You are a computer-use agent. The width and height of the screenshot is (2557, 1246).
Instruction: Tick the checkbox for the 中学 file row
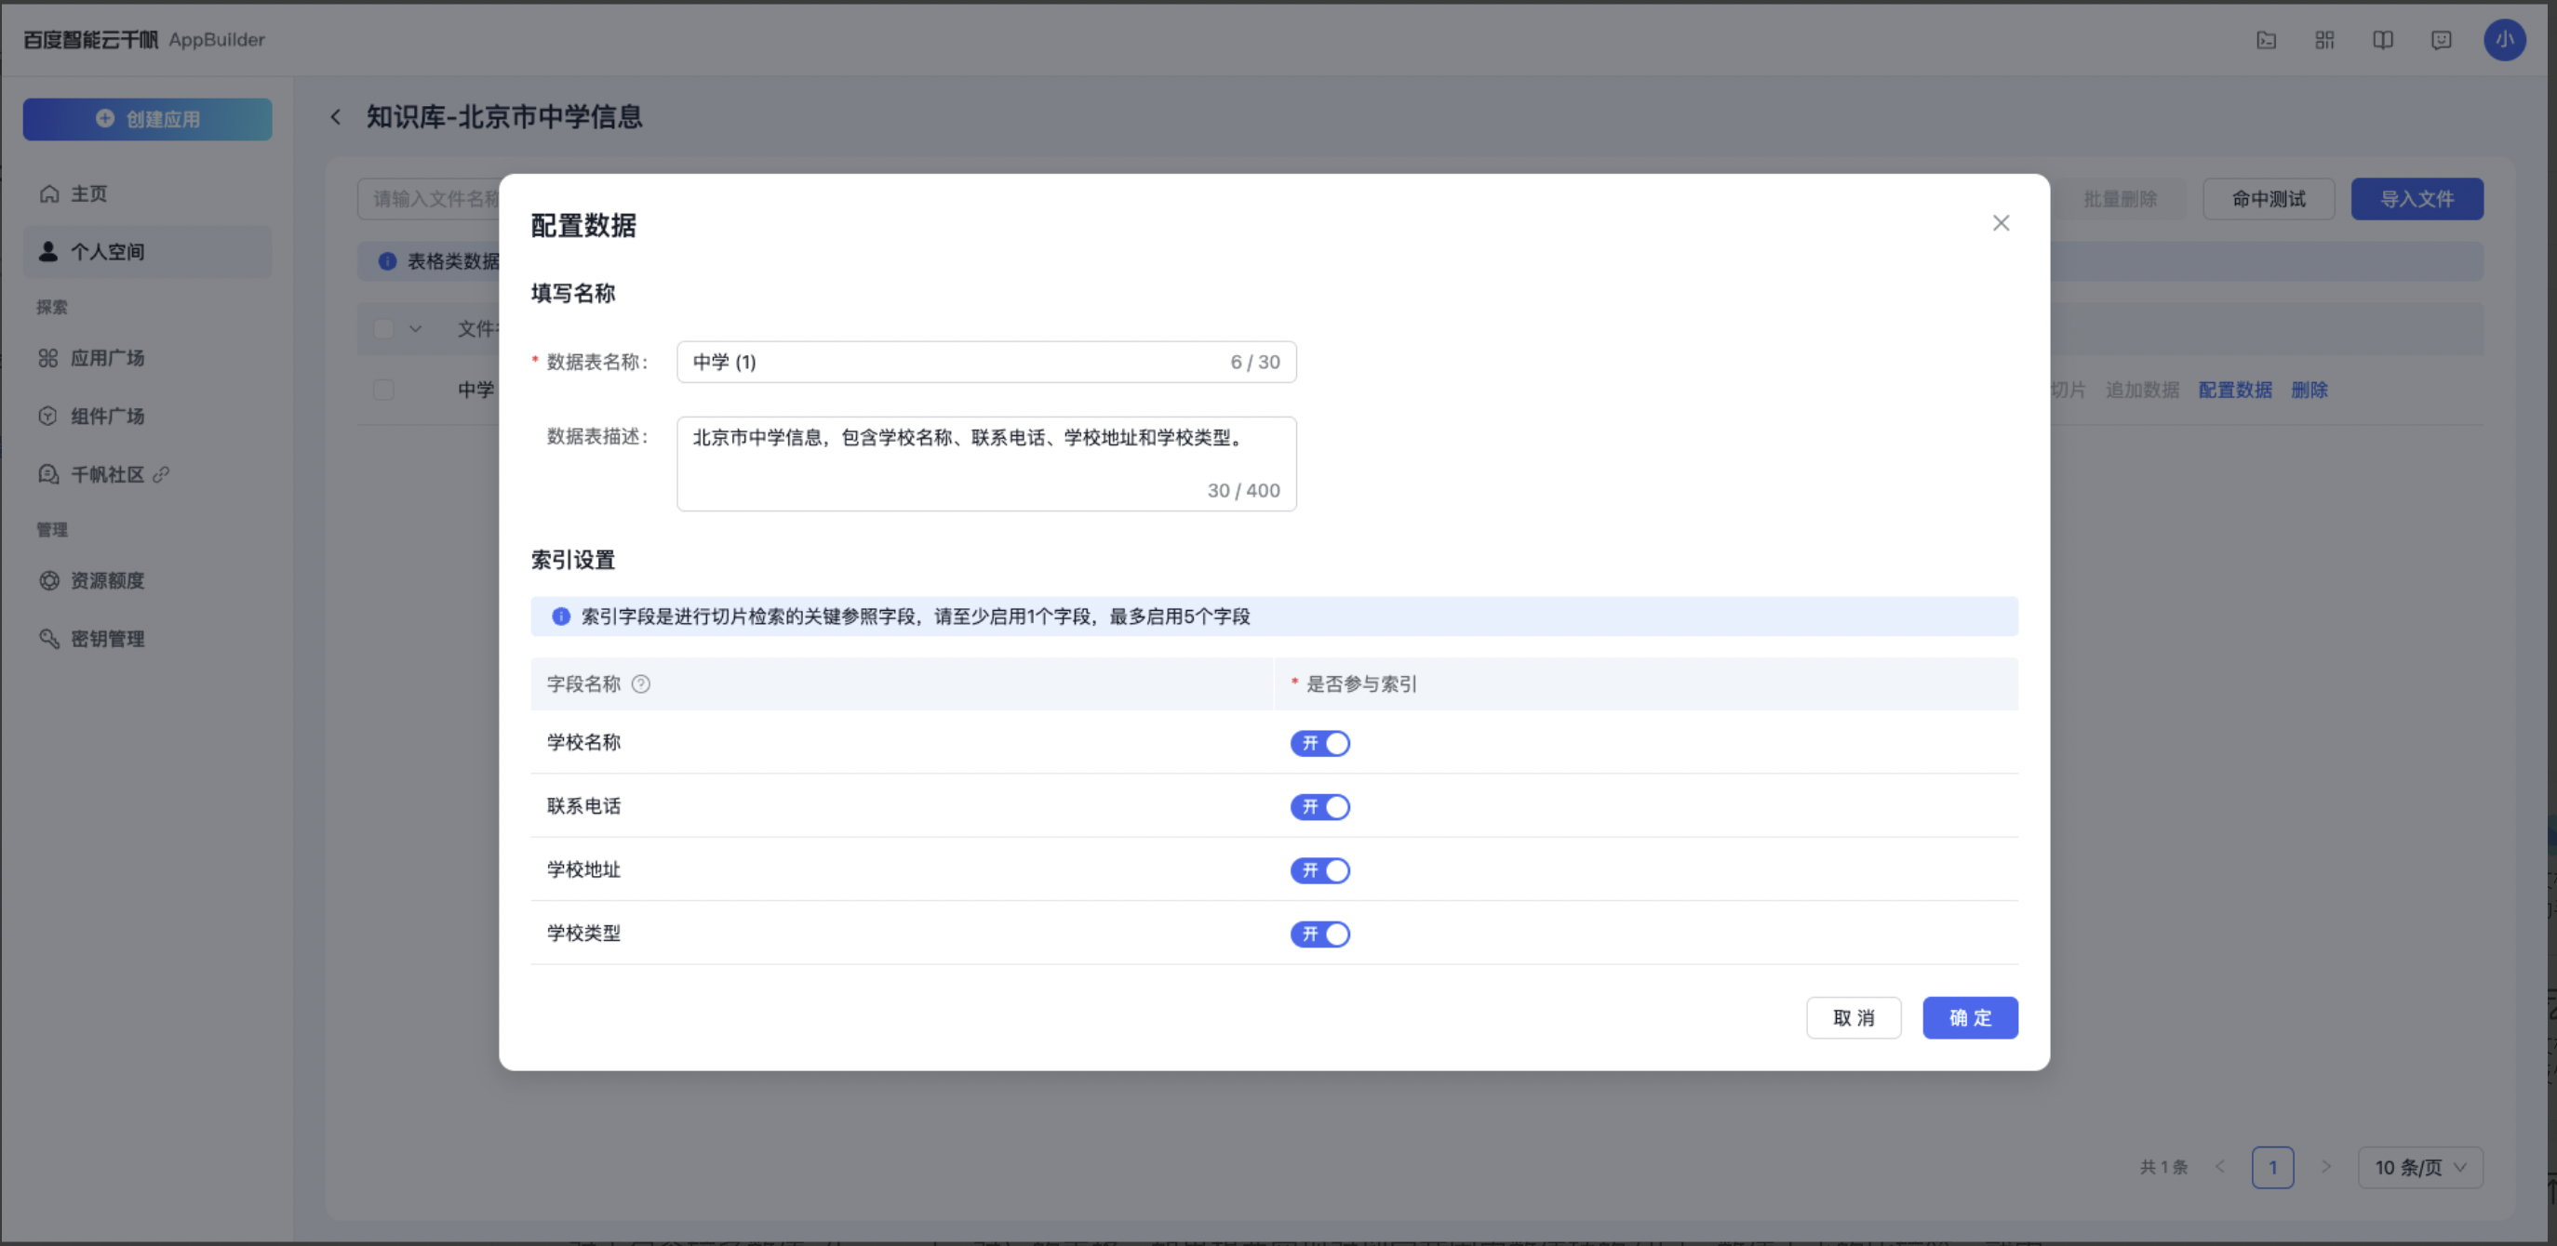tap(384, 390)
